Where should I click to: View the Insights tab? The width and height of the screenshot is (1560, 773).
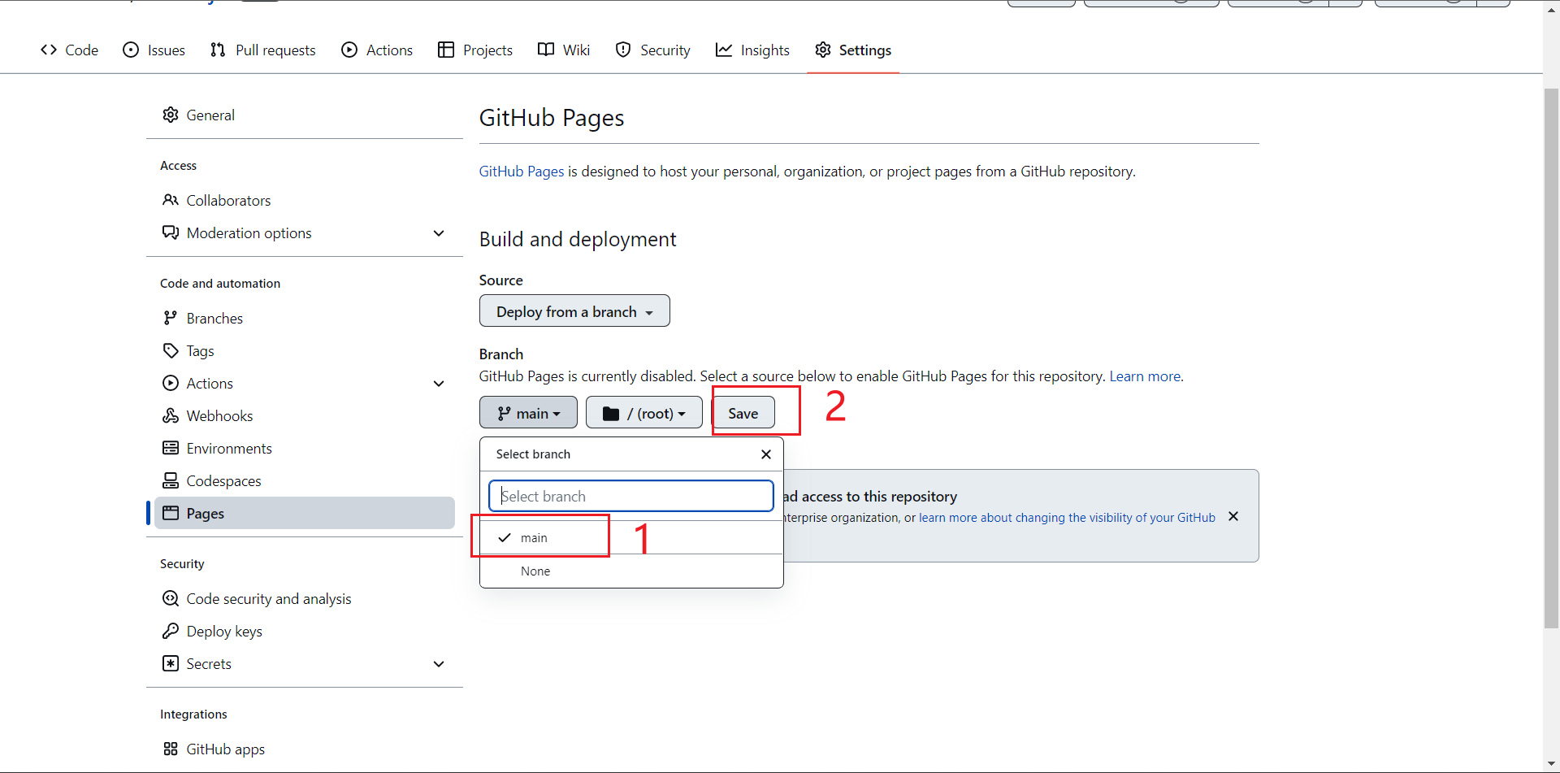click(752, 50)
